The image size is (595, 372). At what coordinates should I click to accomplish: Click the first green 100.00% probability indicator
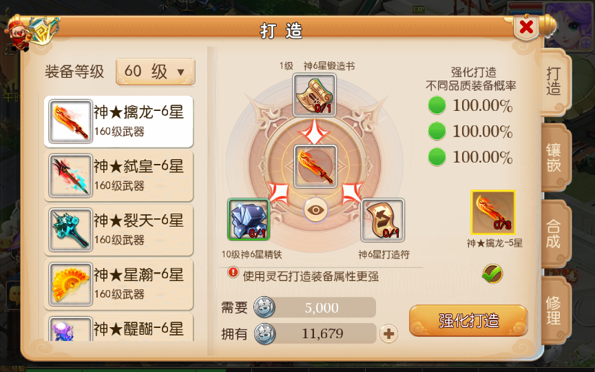437,105
